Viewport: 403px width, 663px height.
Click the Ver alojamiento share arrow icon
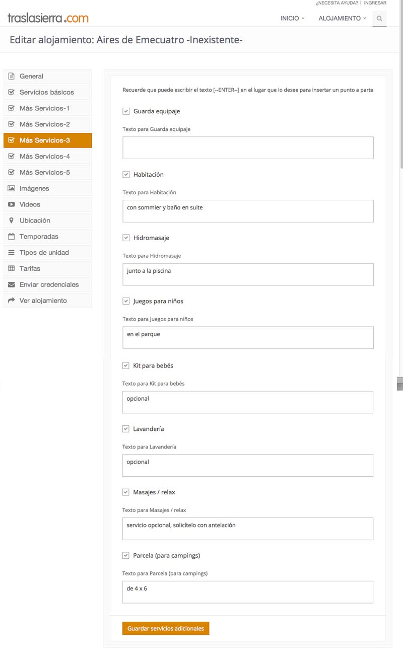click(x=11, y=301)
